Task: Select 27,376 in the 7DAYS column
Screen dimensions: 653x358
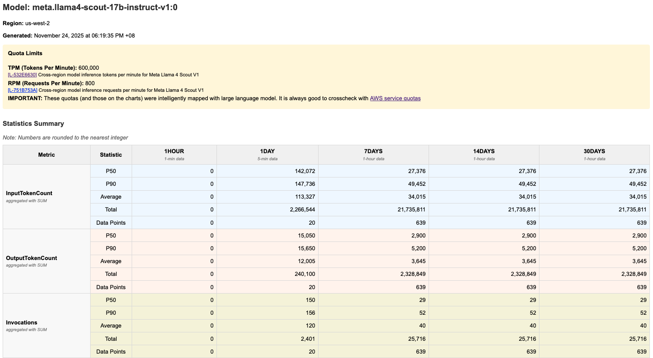Action: [x=417, y=171]
